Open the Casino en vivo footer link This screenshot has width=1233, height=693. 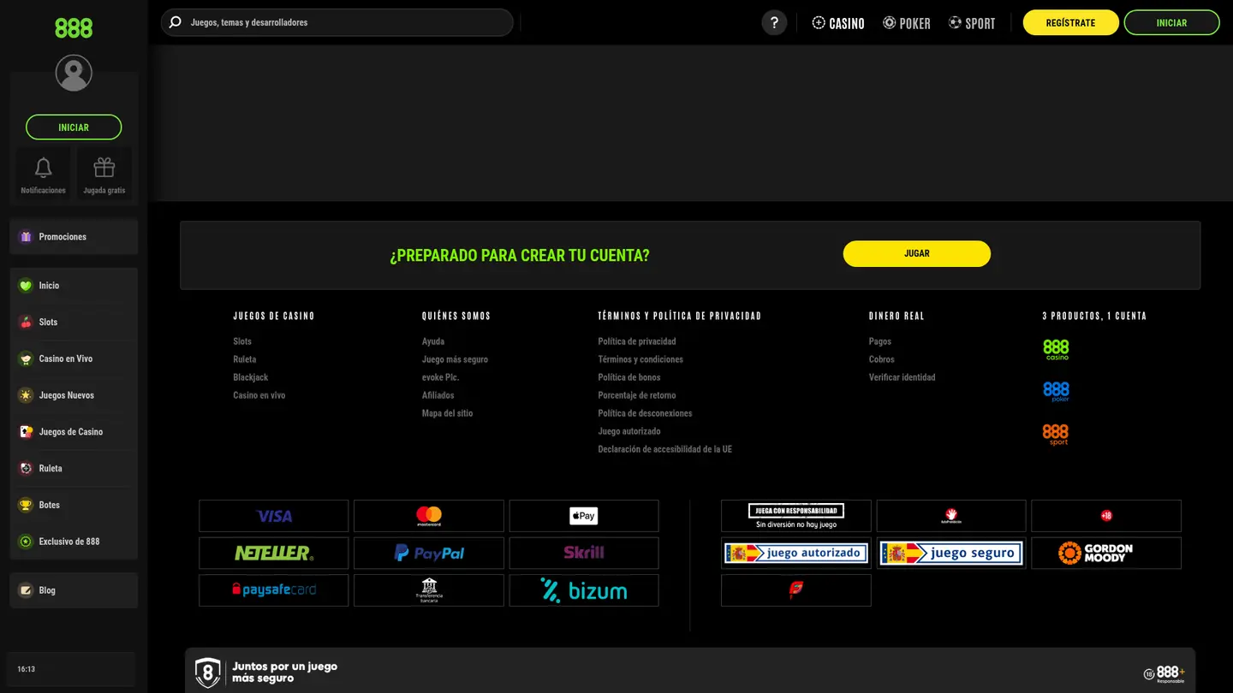coord(259,395)
